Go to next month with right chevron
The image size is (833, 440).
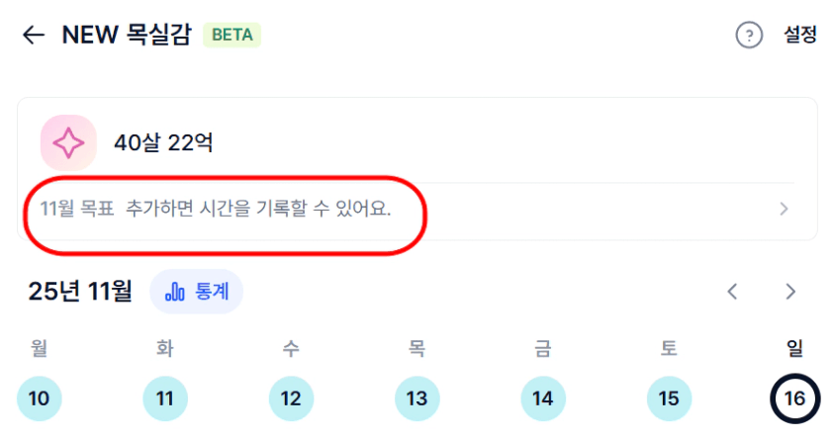coord(790,292)
